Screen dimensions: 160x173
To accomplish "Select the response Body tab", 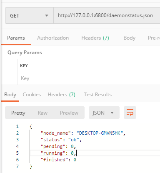I will (x=10, y=95).
